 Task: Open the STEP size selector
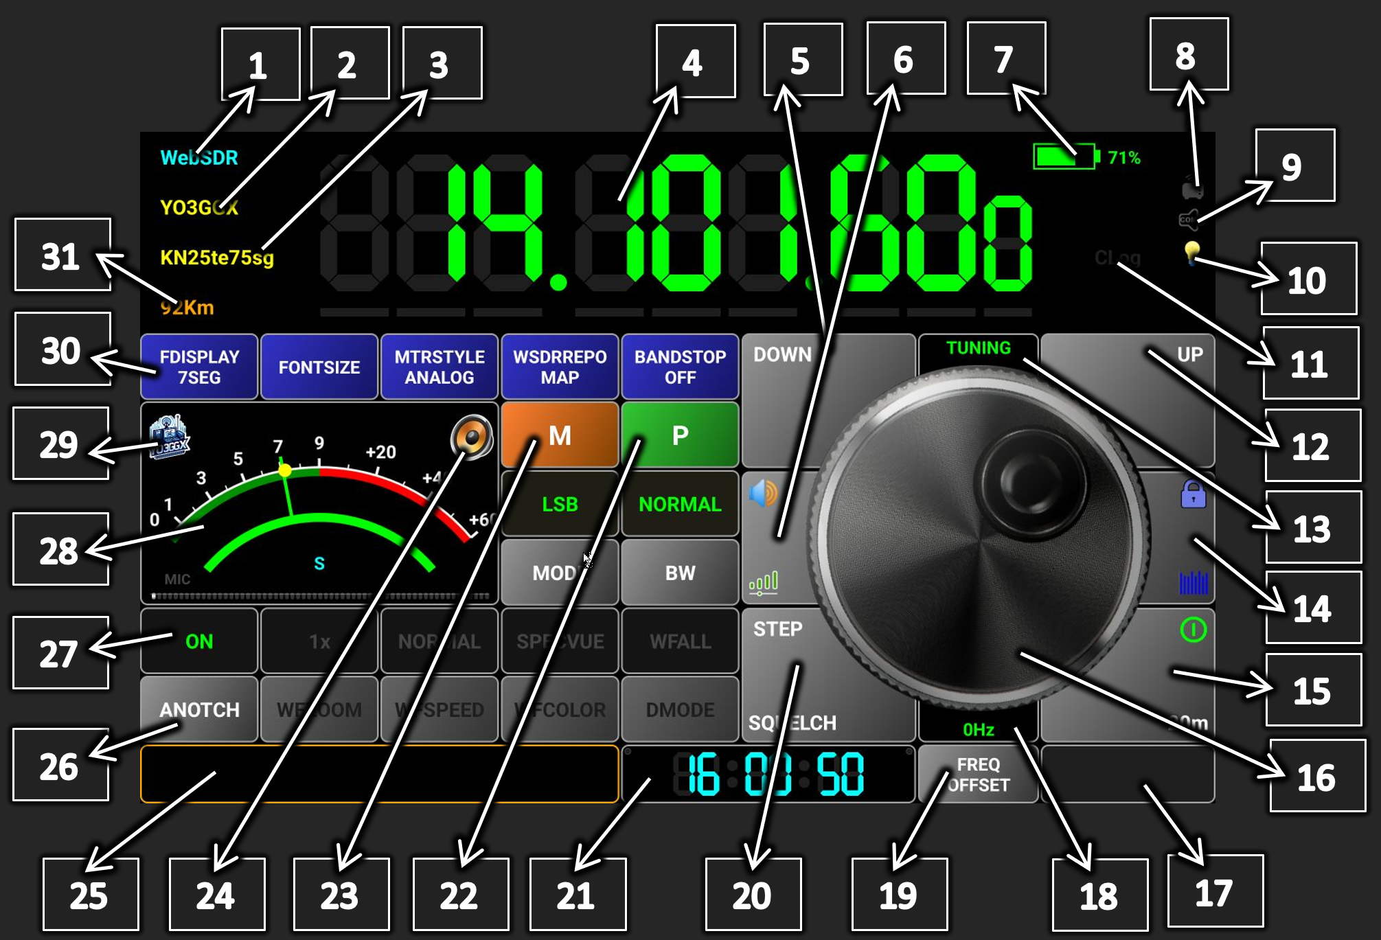777,629
